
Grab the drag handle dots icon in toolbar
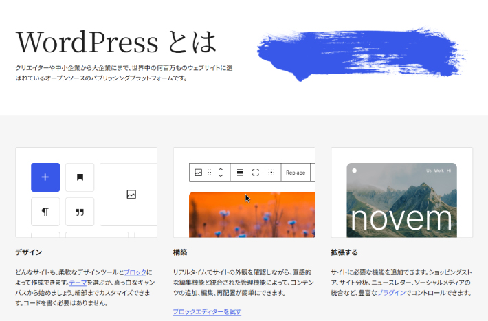pos(210,173)
